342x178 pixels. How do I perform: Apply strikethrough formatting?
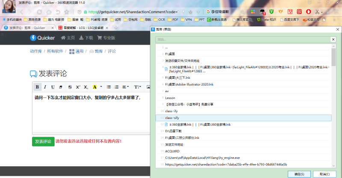pos(70,87)
